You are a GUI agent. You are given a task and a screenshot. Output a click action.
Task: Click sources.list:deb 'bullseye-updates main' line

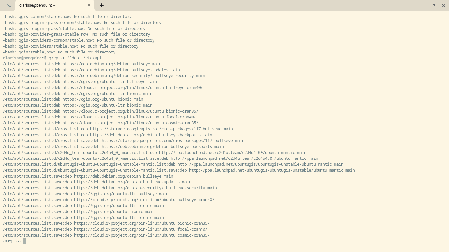(91, 70)
